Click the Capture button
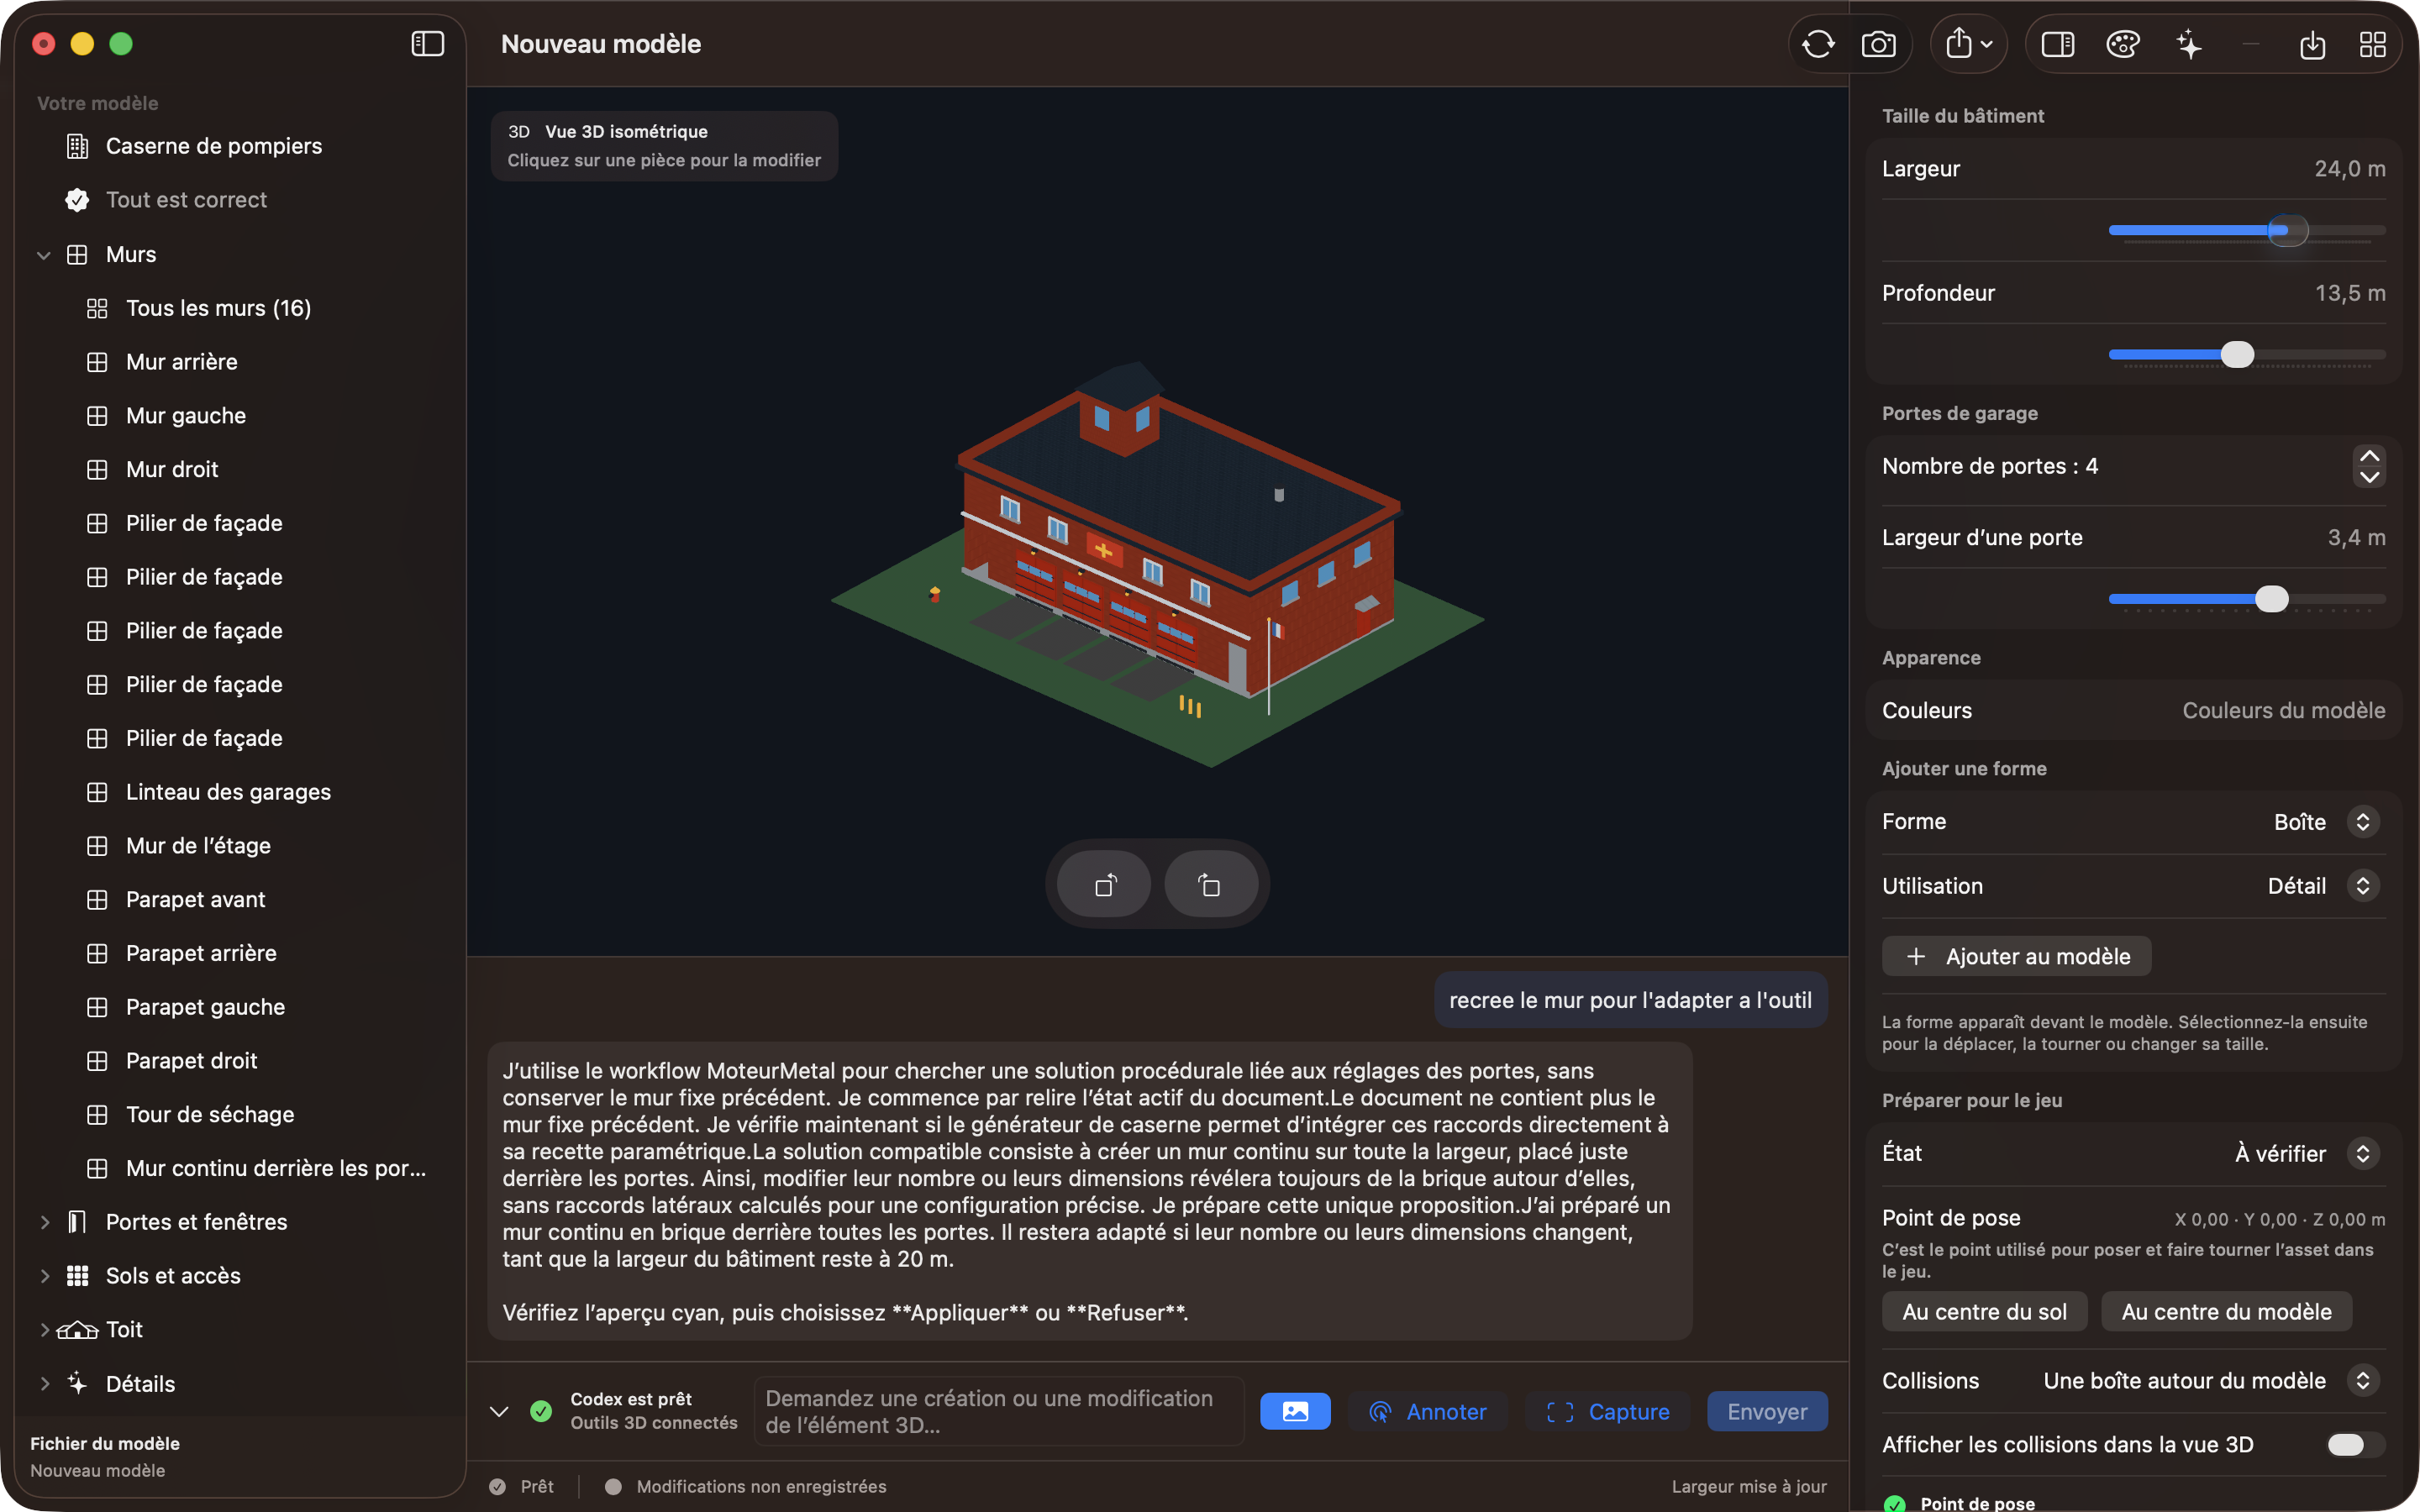The height and width of the screenshot is (1512, 2420). click(x=1607, y=1411)
